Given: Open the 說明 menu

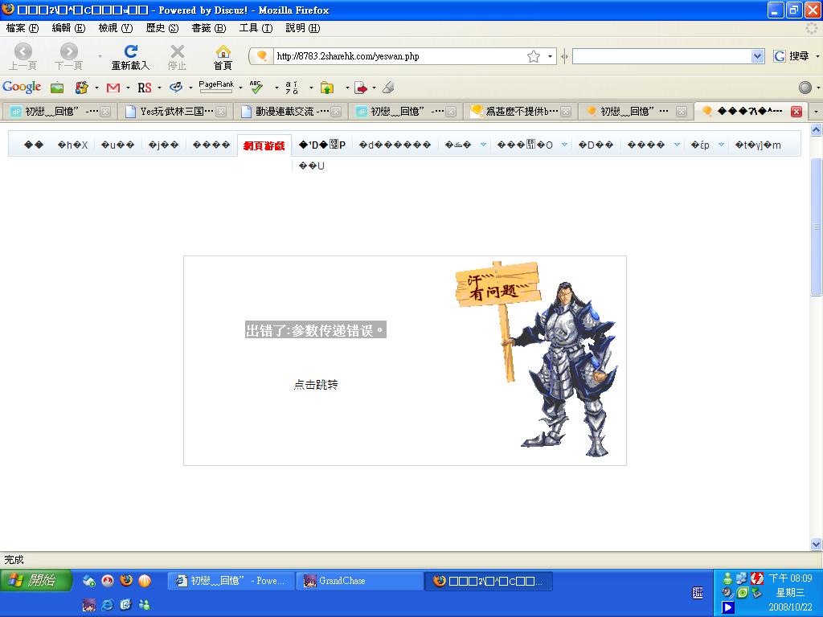Looking at the screenshot, I should coord(302,28).
